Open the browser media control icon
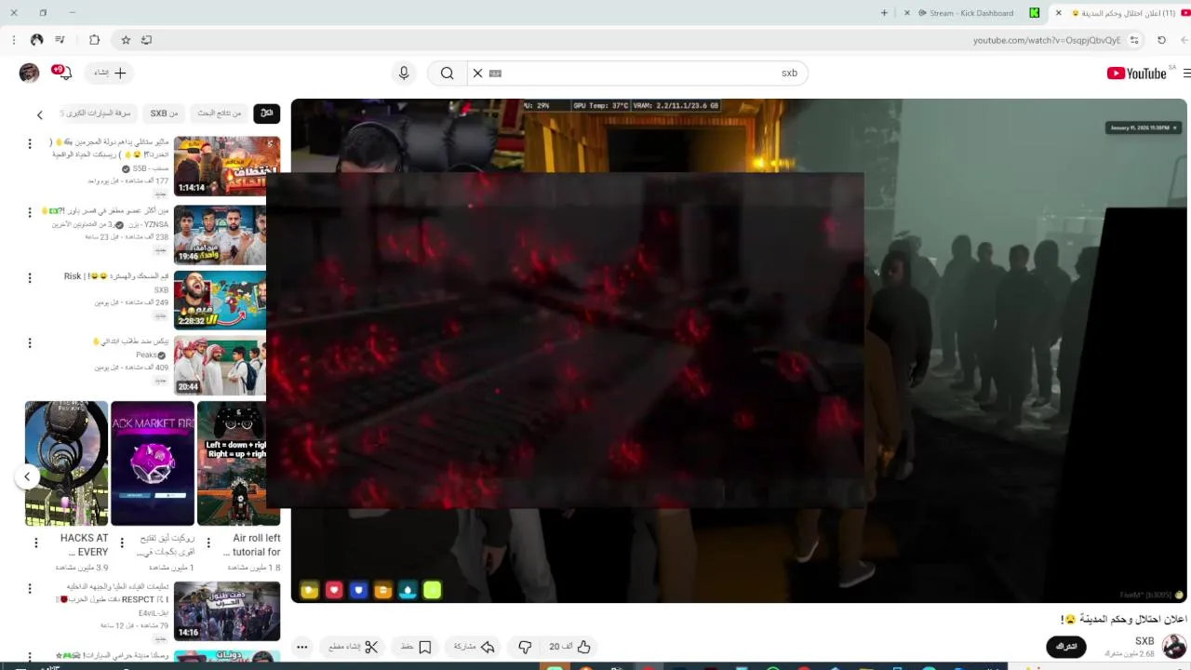The height and width of the screenshot is (670, 1191). tap(60, 40)
